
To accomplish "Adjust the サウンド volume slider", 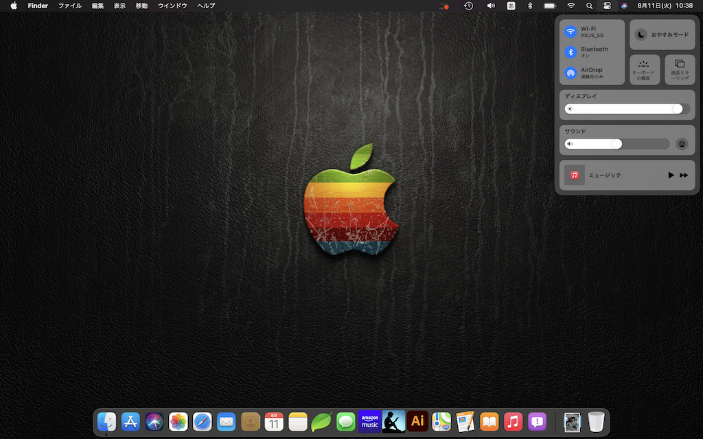I will tap(617, 144).
